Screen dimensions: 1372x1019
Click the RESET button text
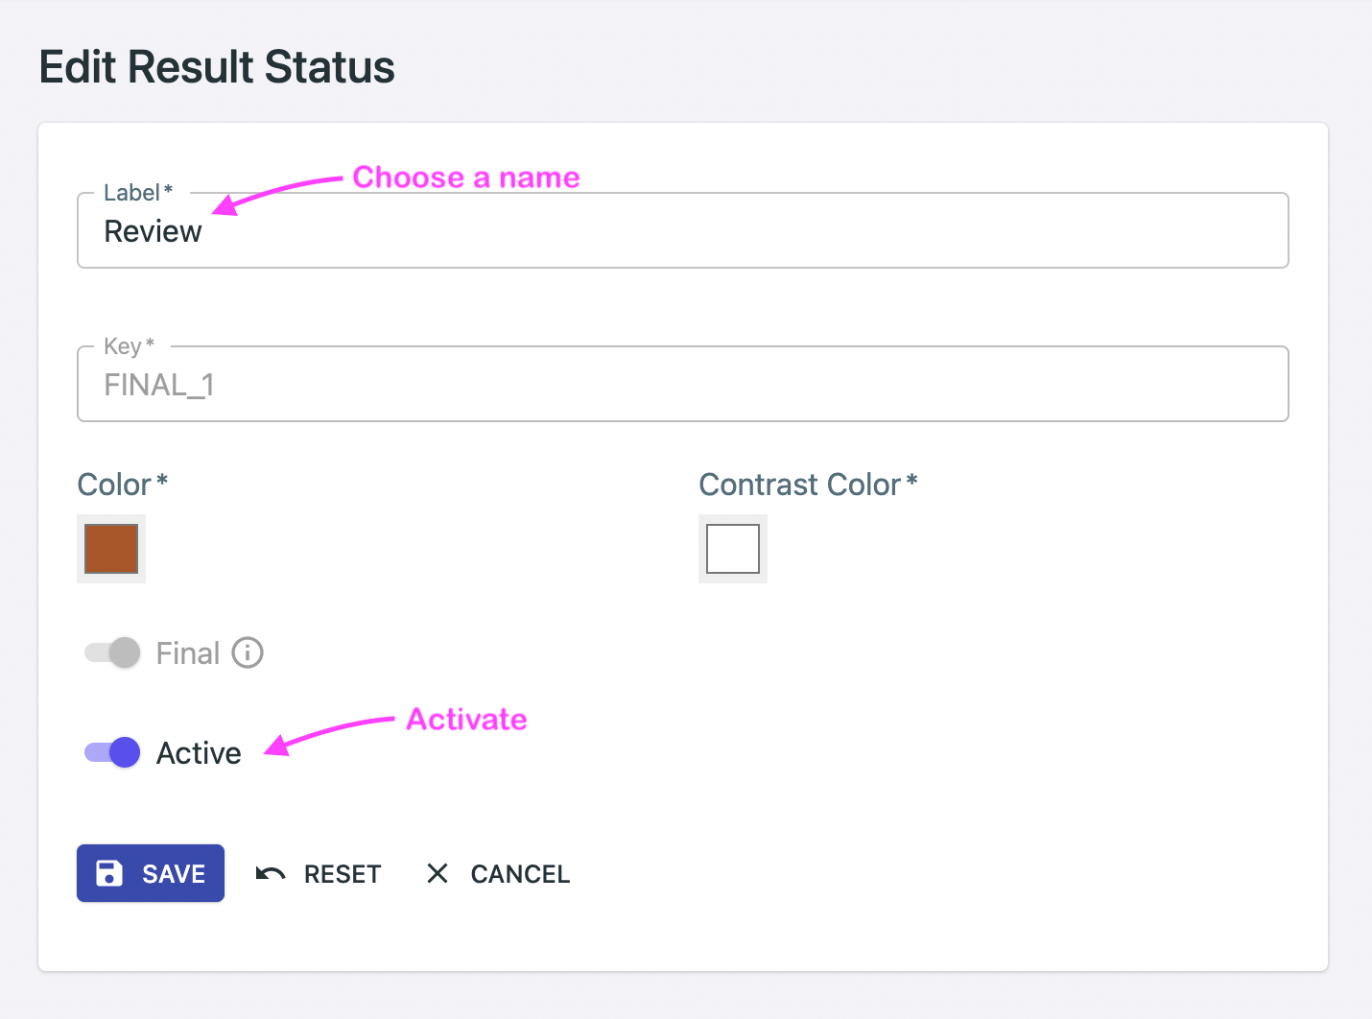[343, 874]
